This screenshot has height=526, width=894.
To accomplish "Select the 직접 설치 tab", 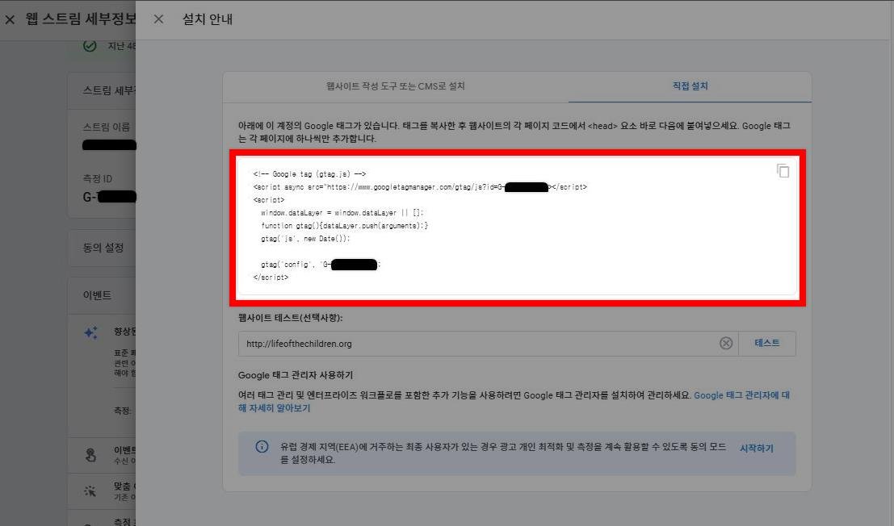I will click(690, 86).
